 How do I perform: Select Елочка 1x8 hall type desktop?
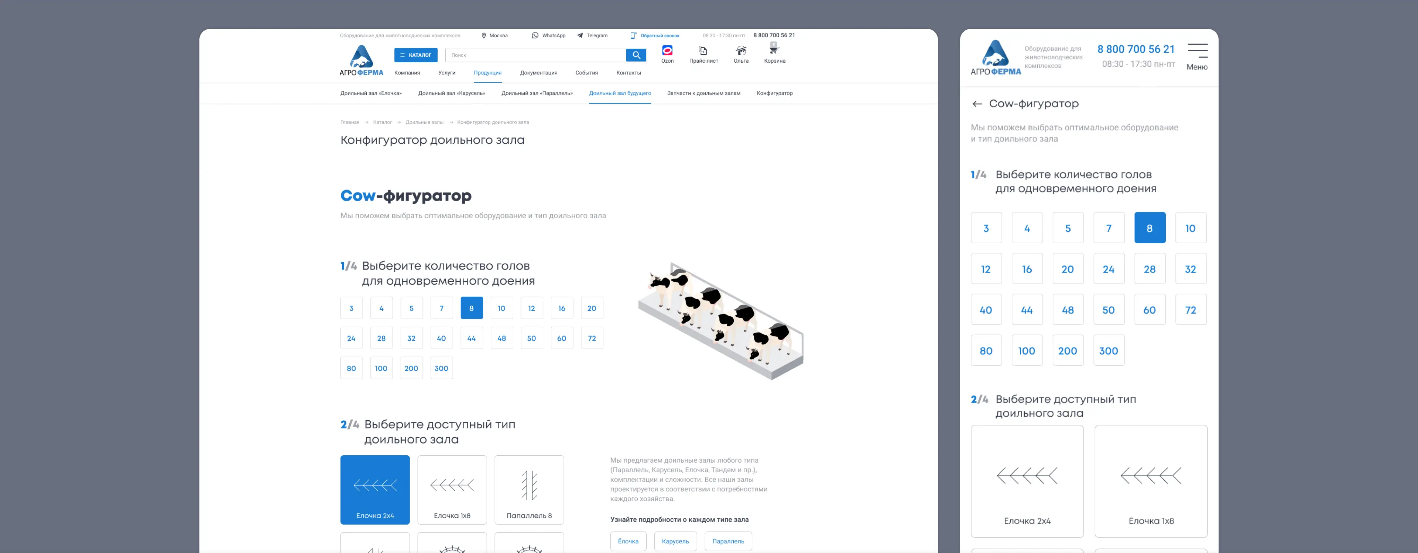[452, 489]
